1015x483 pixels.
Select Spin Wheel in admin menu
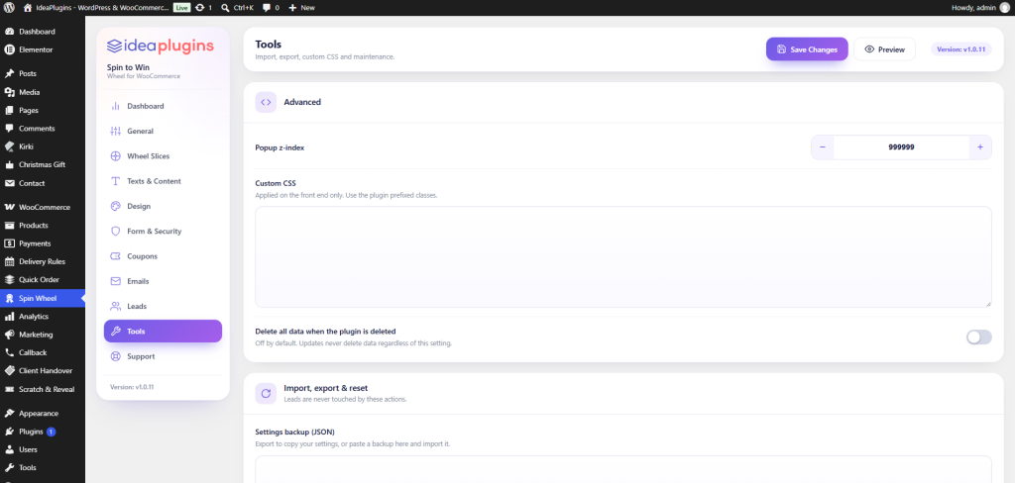click(42, 298)
